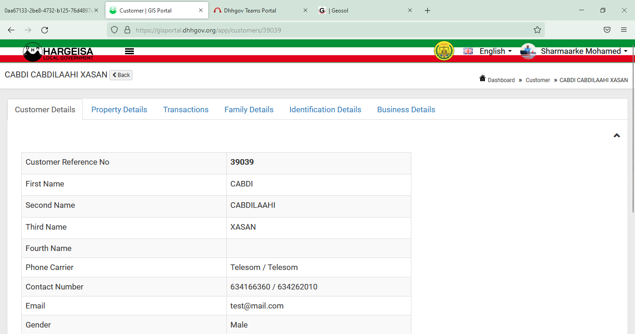
Task: Open the Business Details tab
Action: point(406,109)
